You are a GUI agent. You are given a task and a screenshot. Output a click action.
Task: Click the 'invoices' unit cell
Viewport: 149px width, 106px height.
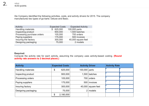pos(97,82)
